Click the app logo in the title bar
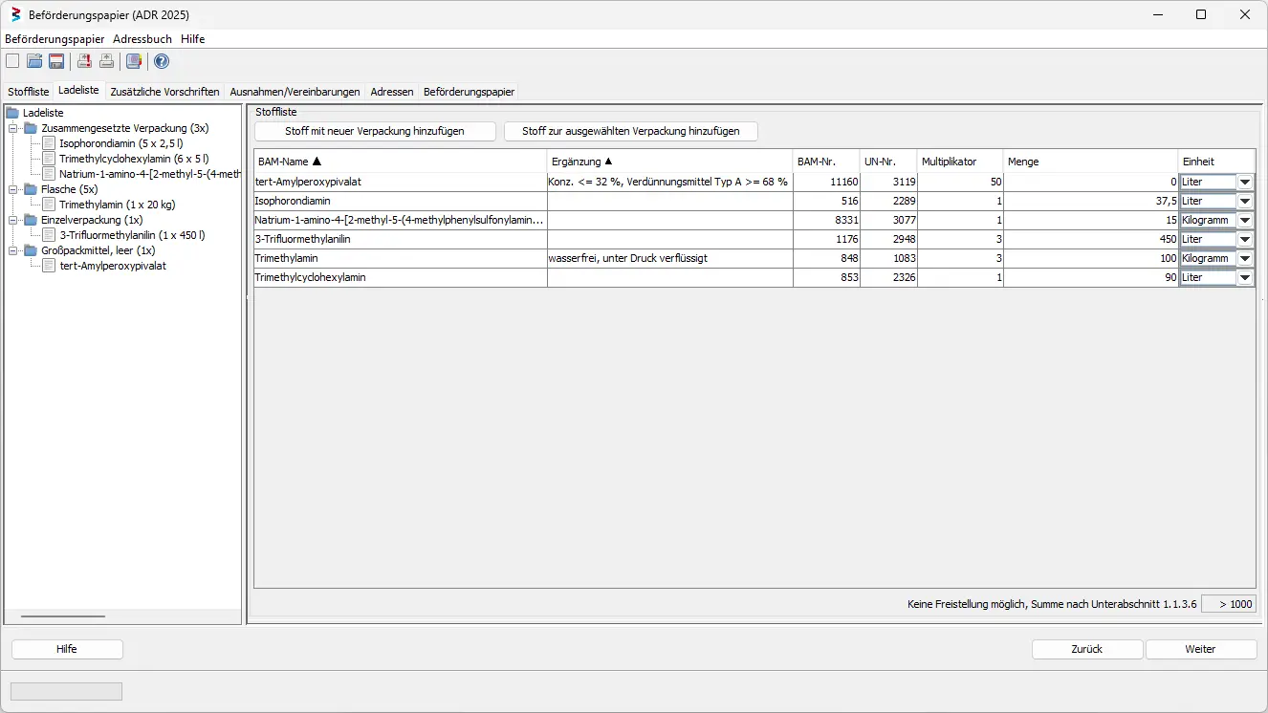This screenshot has width=1268, height=713. coord(15,14)
